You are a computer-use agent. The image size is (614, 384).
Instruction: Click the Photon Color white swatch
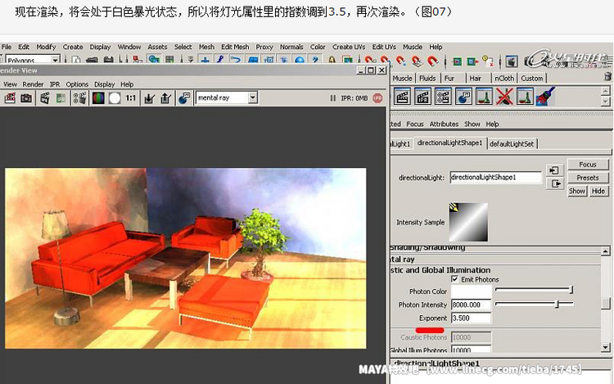pos(471,291)
